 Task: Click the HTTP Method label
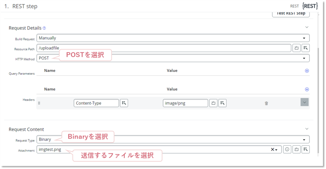[25, 59]
